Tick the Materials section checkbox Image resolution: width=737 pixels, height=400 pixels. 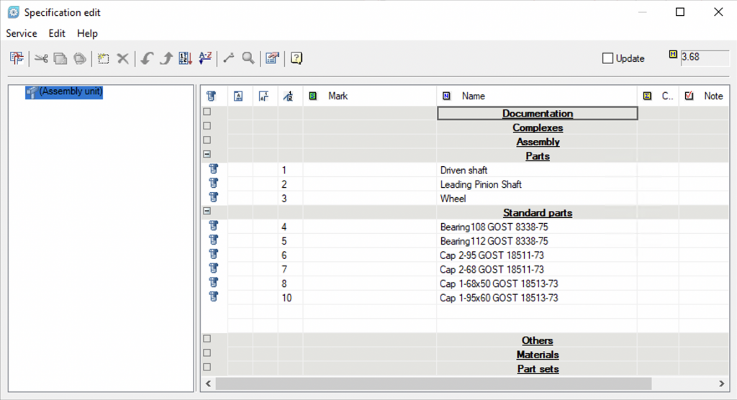coord(207,353)
